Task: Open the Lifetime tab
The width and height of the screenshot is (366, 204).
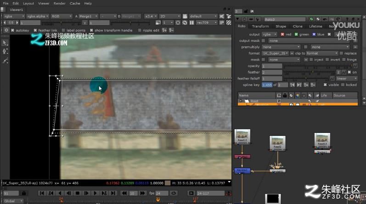Action: click(315, 26)
